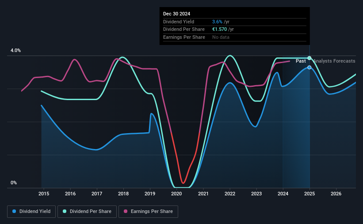The height and width of the screenshot is (224, 363).
Task: Click the Earnings Per Share label in tooltip
Action: 184,37
